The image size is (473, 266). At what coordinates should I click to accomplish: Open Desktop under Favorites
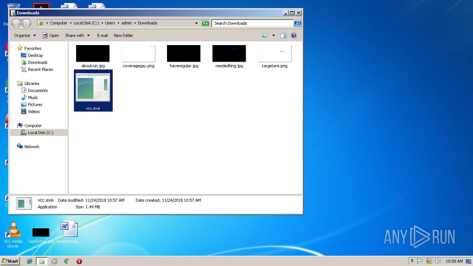35,55
